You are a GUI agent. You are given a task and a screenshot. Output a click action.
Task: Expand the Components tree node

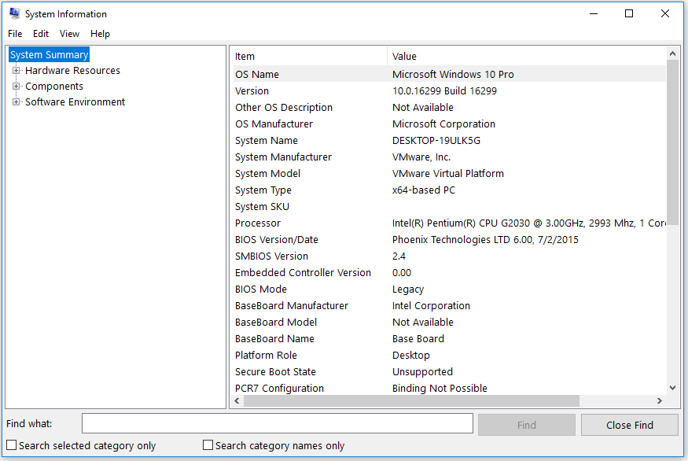pos(17,86)
